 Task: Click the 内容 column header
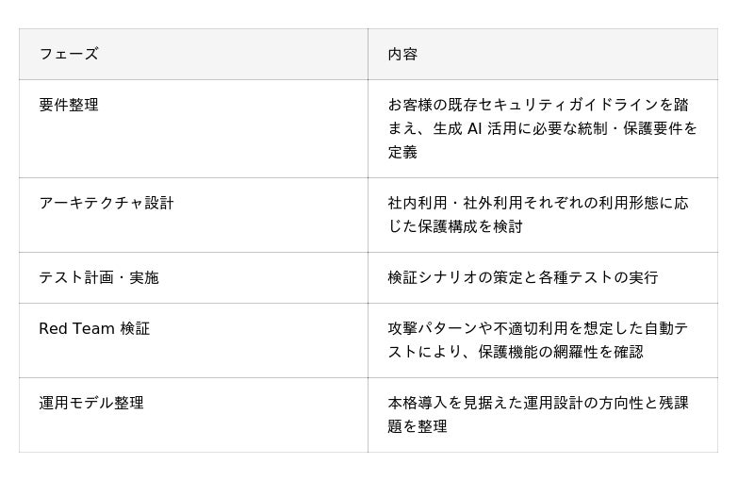pyautogui.click(x=402, y=54)
